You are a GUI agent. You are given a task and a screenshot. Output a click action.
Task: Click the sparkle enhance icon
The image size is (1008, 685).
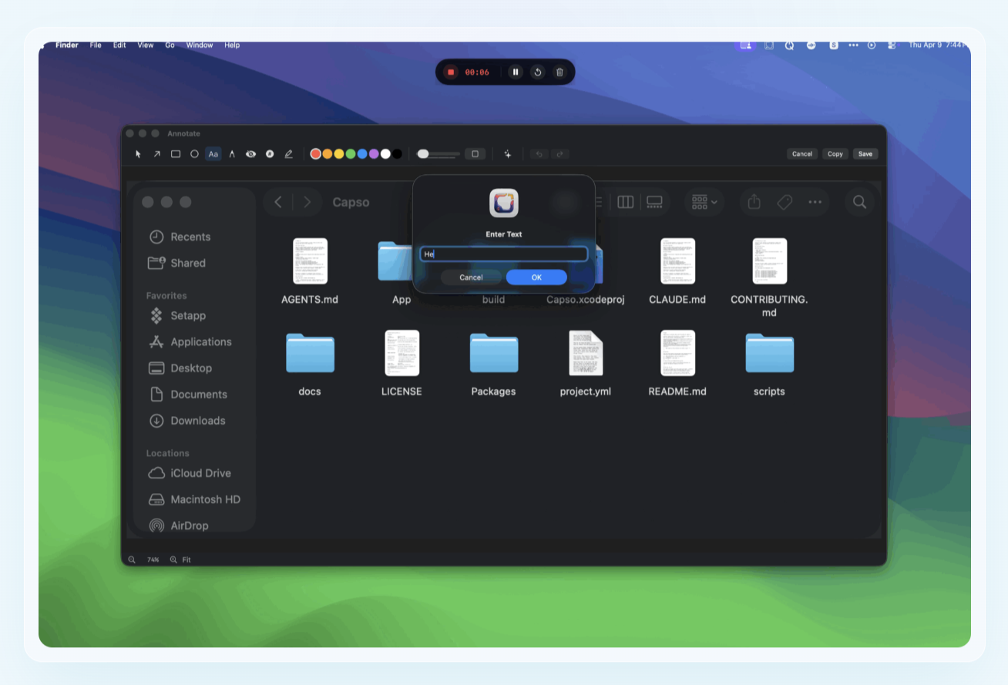[508, 154]
